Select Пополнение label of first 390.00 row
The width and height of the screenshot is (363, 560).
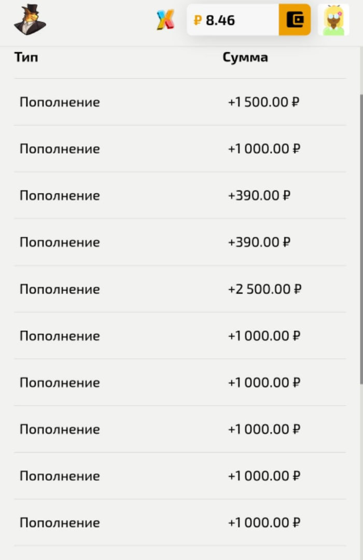(x=60, y=195)
